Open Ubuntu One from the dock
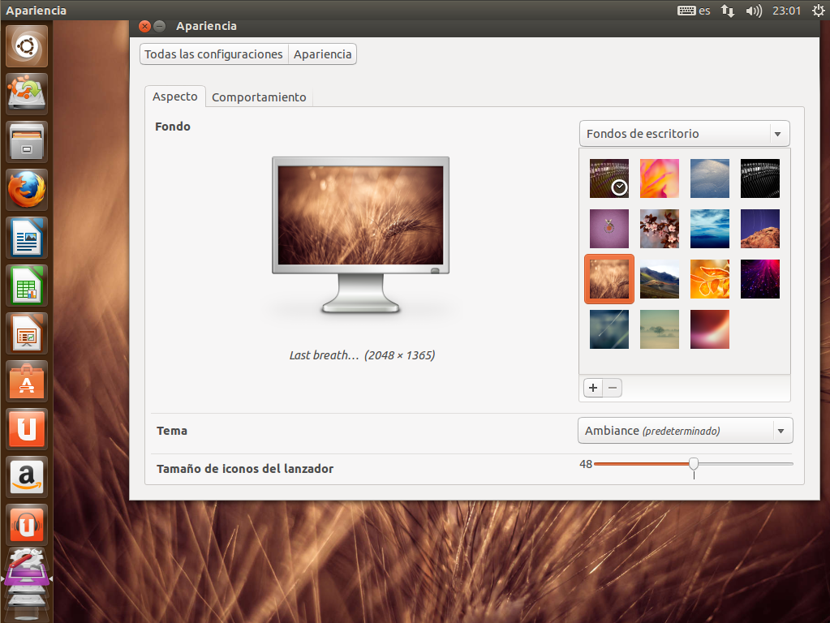830x623 pixels. [26, 429]
